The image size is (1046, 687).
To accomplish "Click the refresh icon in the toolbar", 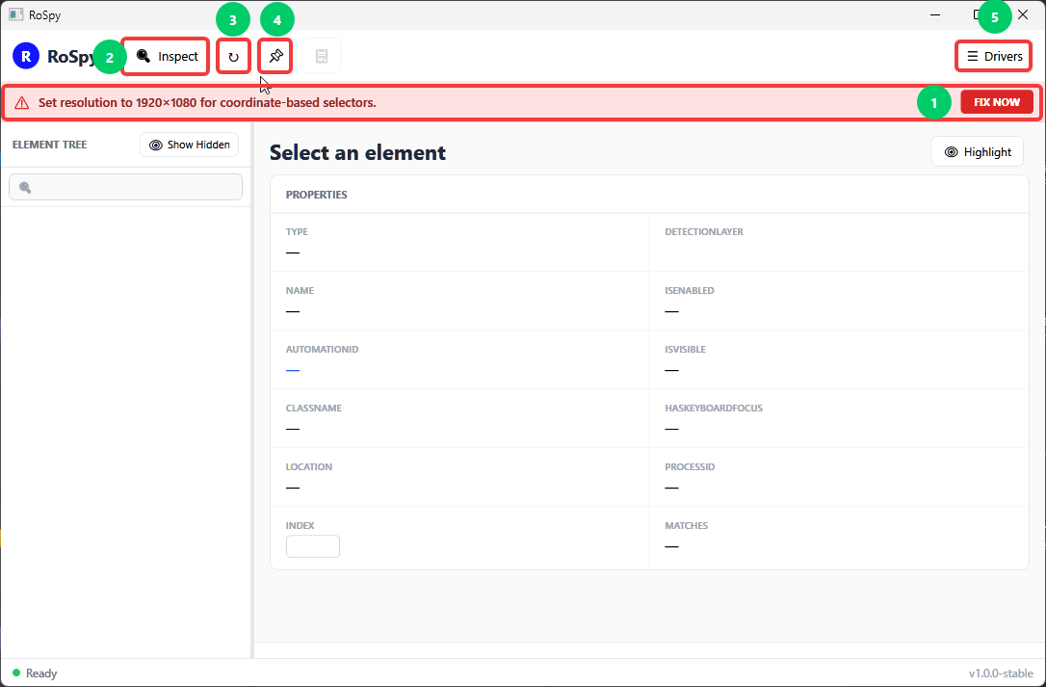I will tap(233, 56).
